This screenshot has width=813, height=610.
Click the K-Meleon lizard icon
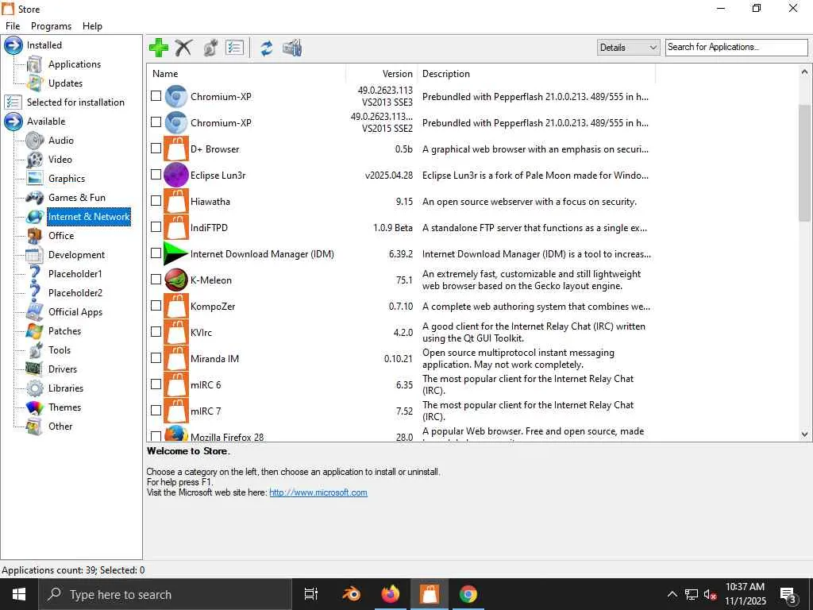(x=176, y=280)
